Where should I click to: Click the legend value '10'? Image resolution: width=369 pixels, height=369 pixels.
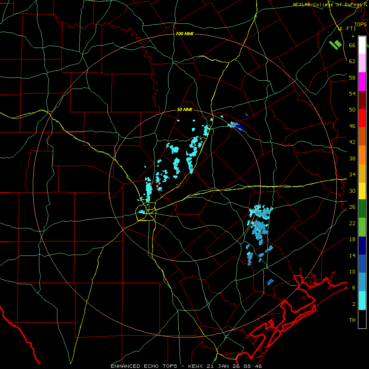pos(352,271)
